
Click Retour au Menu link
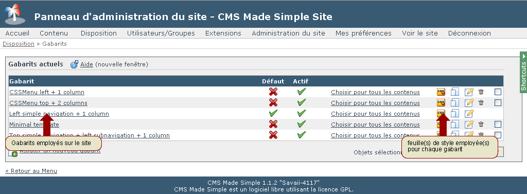click(31, 171)
